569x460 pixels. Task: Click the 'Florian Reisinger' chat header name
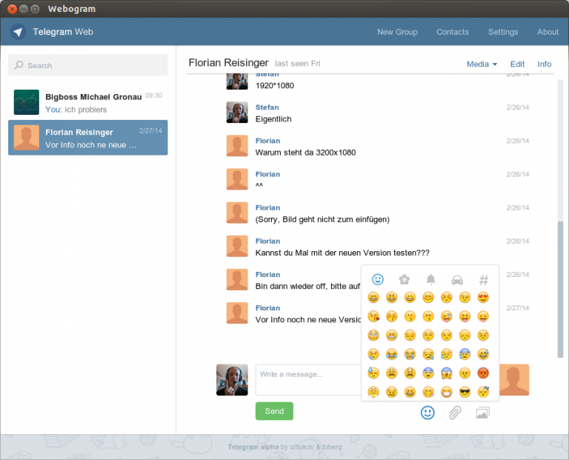(229, 63)
